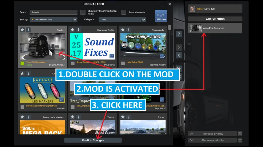Image resolution: width=263 pixels, height=147 pixels.
Task: Star the Sound Fixes Pack mod
Action: point(72,30)
